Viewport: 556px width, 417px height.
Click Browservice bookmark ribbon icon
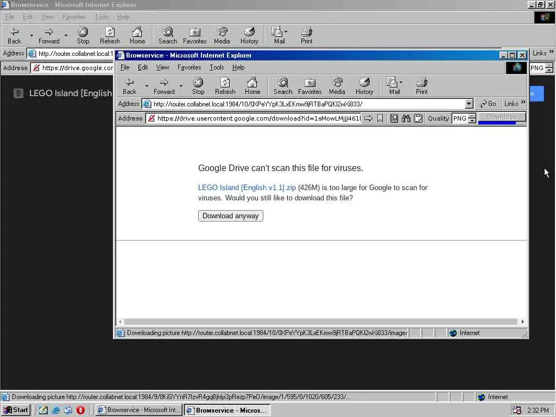(x=380, y=118)
